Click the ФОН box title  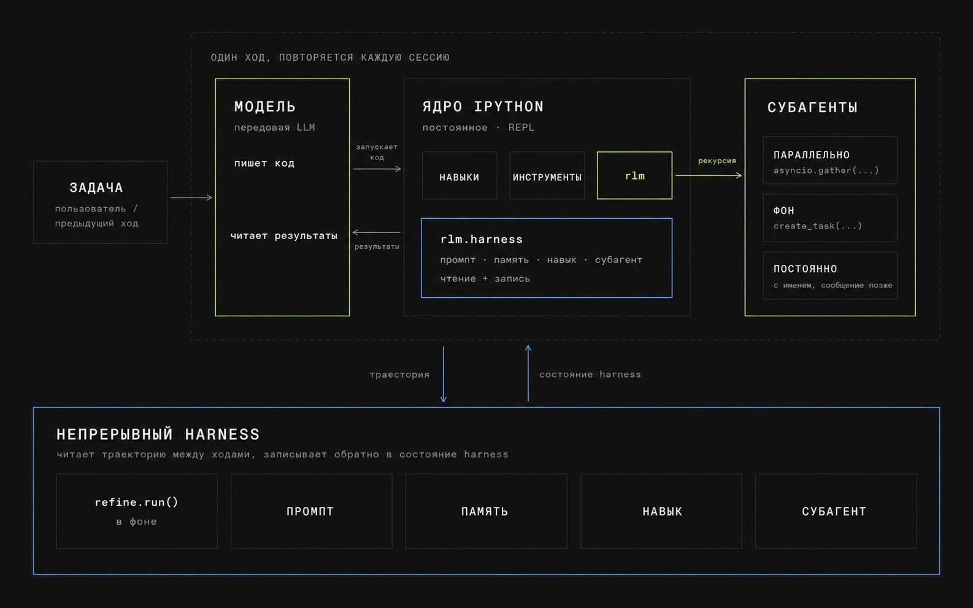click(783, 211)
